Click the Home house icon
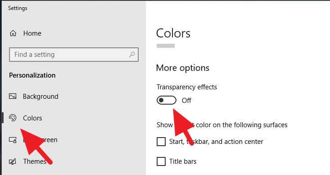The image size is (330, 175). click(x=13, y=33)
